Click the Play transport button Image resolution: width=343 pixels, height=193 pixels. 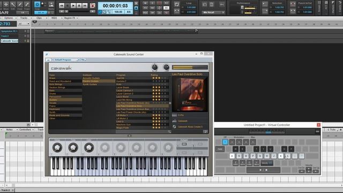coord(73,5)
